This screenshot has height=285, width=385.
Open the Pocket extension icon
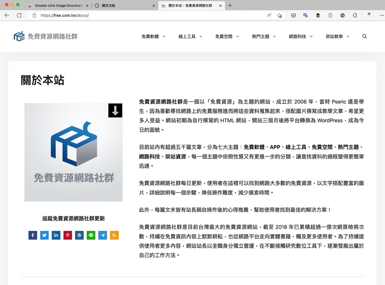293,15
